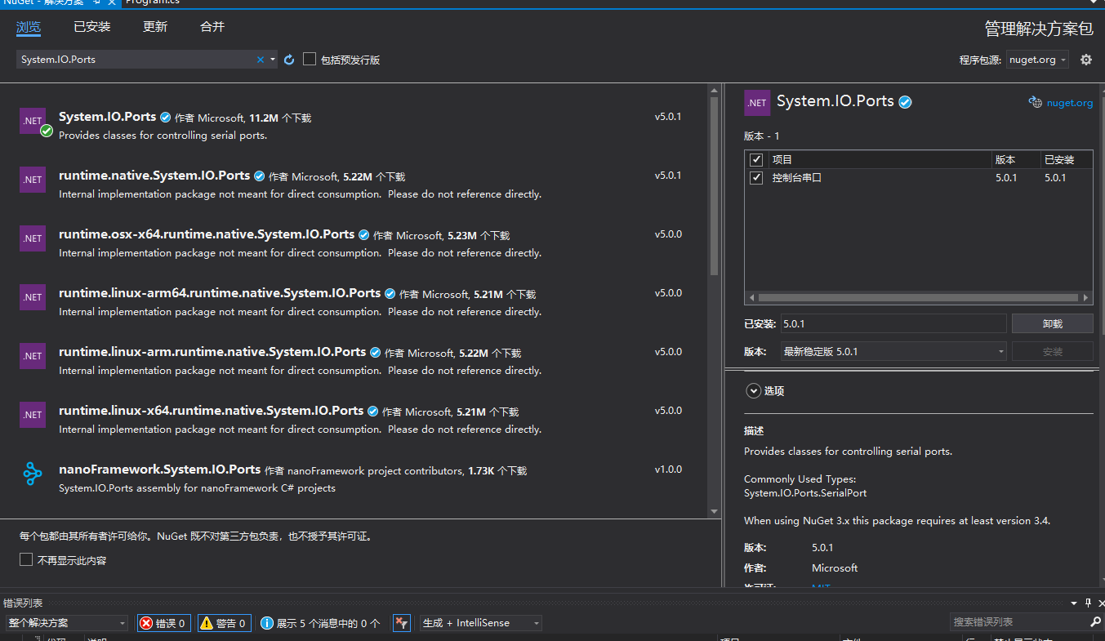This screenshot has height=641, width=1105.
Task: Open the nuget.org link in details panel
Action: [1069, 103]
